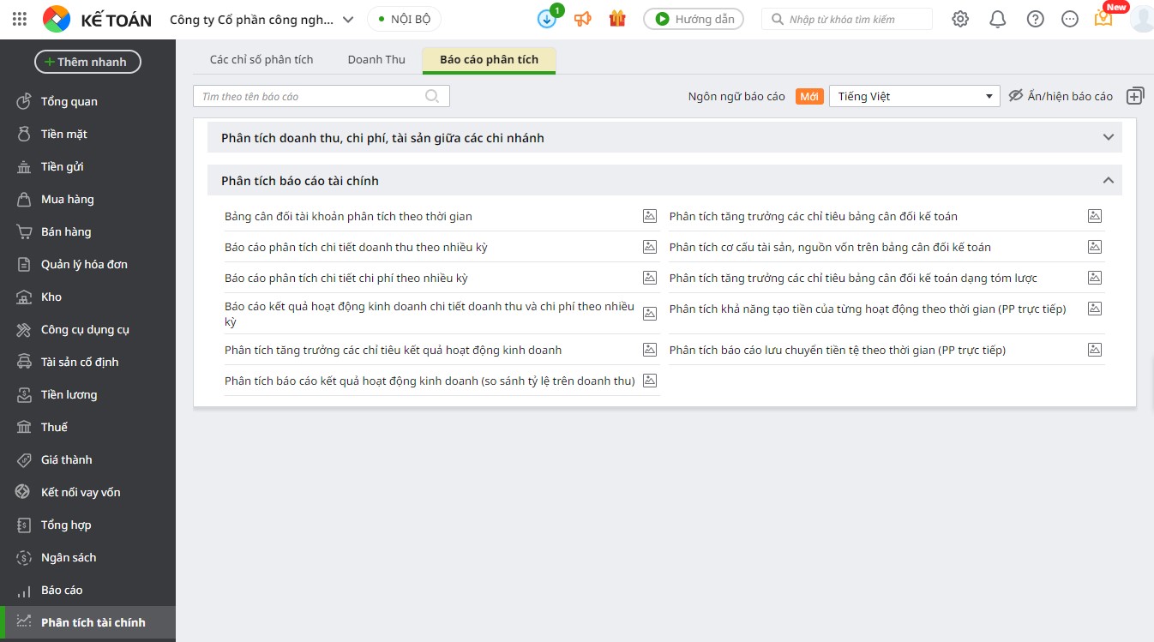
Task: Click the Hướng dẫn button
Action: pos(694,19)
